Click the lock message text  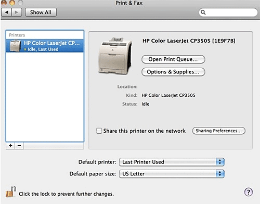point(66,194)
